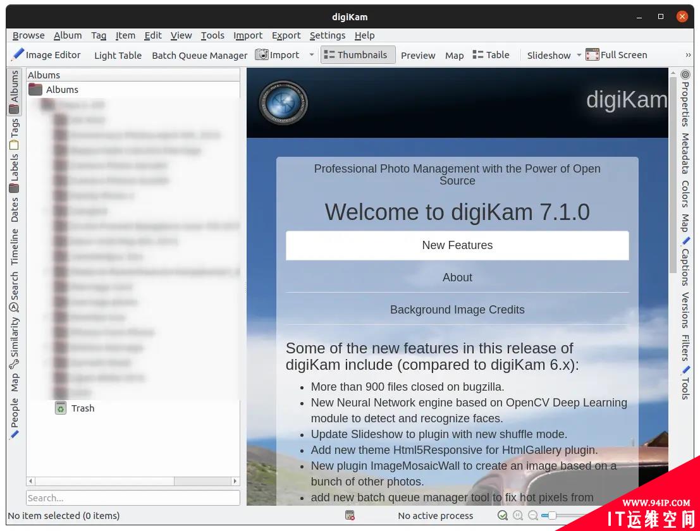The width and height of the screenshot is (700, 531).
Task: Open the Metadata right sidebar tab
Action: click(x=685, y=153)
